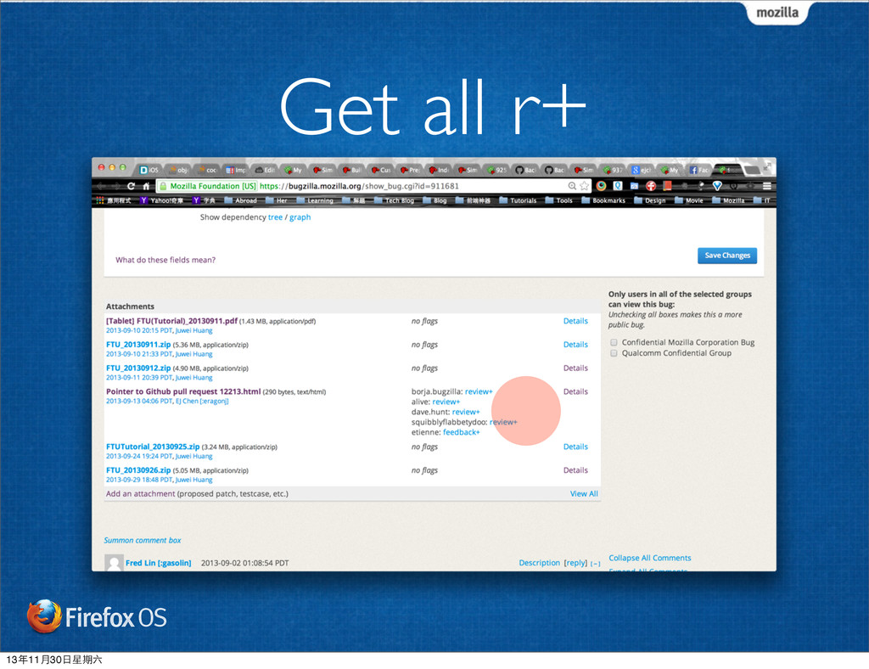Click the [reply] link
Viewport: 869px width, 669px height.
575,563
